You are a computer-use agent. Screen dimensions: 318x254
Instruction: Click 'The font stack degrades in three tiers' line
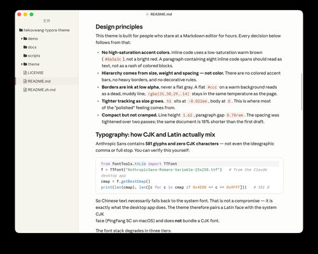click(x=134, y=231)
